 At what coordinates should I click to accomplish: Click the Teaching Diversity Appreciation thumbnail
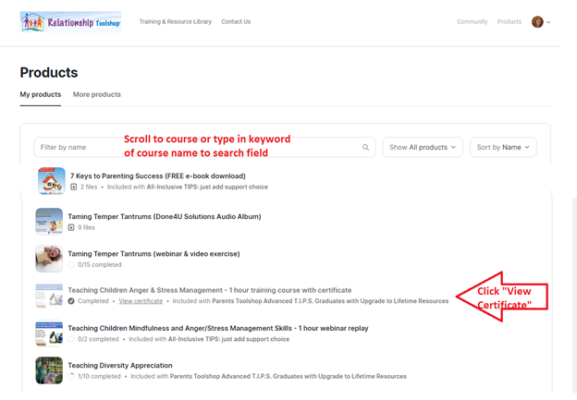click(49, 370)
